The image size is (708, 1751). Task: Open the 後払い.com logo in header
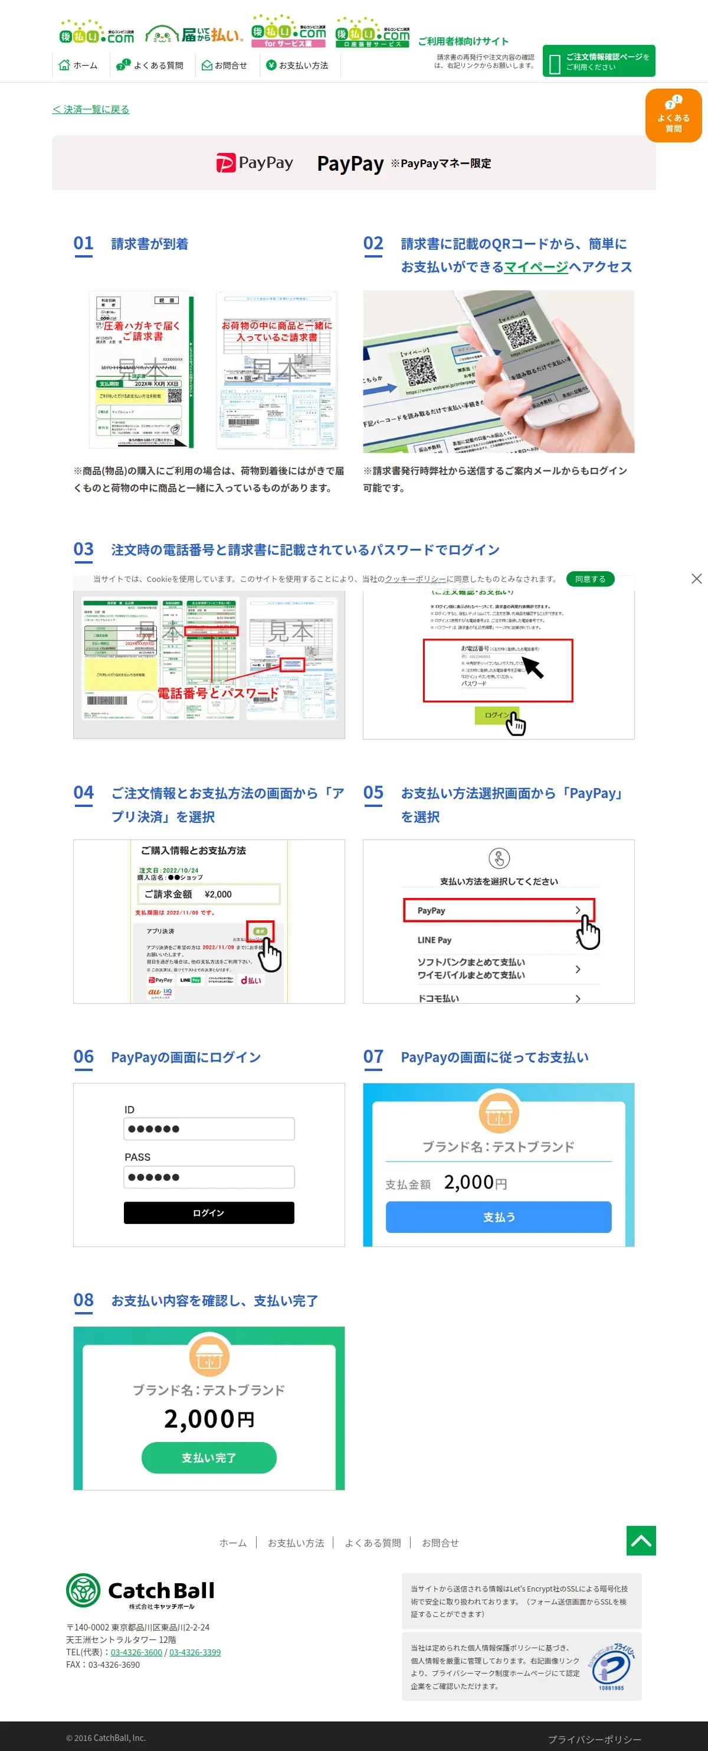[96, 32]
